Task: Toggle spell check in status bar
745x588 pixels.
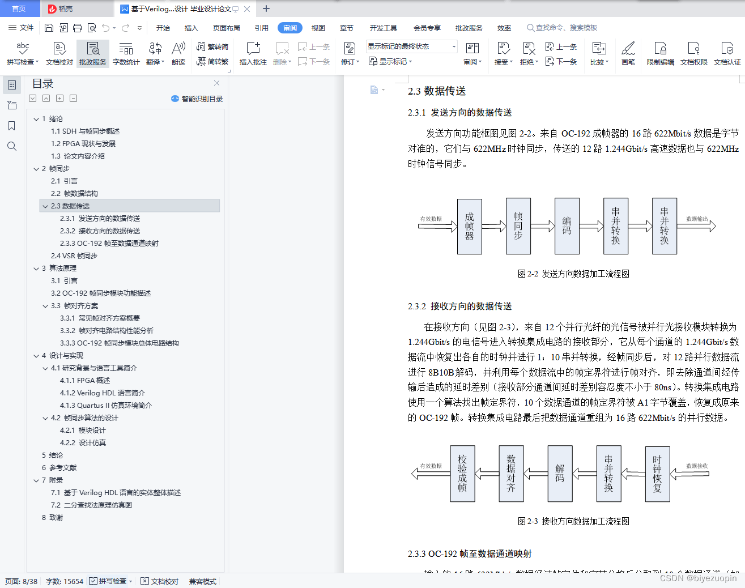Action: click(110, 581)
